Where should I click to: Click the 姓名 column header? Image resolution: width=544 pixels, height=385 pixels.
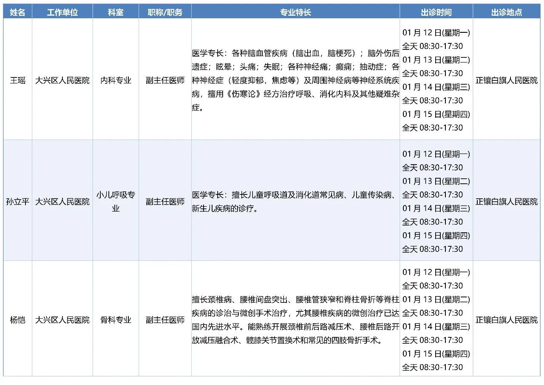click(x=18, y=12)
